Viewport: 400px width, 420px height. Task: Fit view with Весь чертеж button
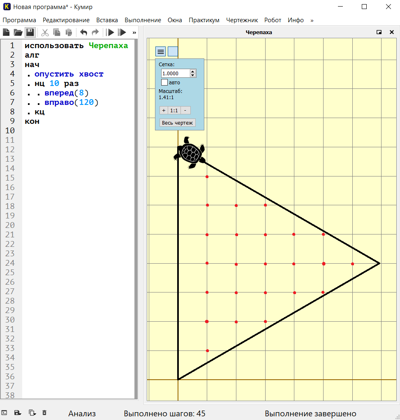(177, 123)
